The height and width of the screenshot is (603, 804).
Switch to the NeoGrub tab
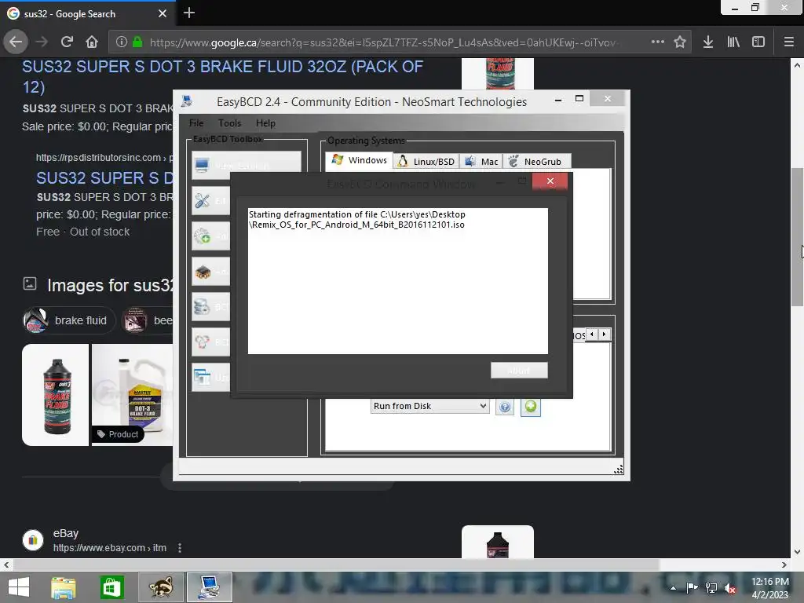pyautogui.click(x=536, y=162)
